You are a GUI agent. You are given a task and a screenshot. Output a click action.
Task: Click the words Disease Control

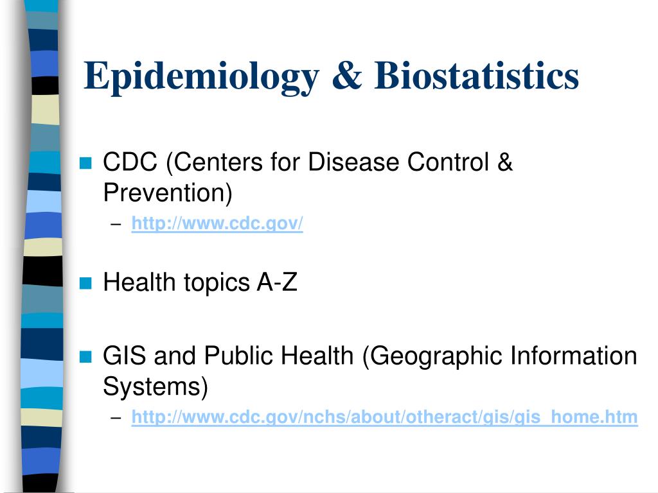(398, 162)
